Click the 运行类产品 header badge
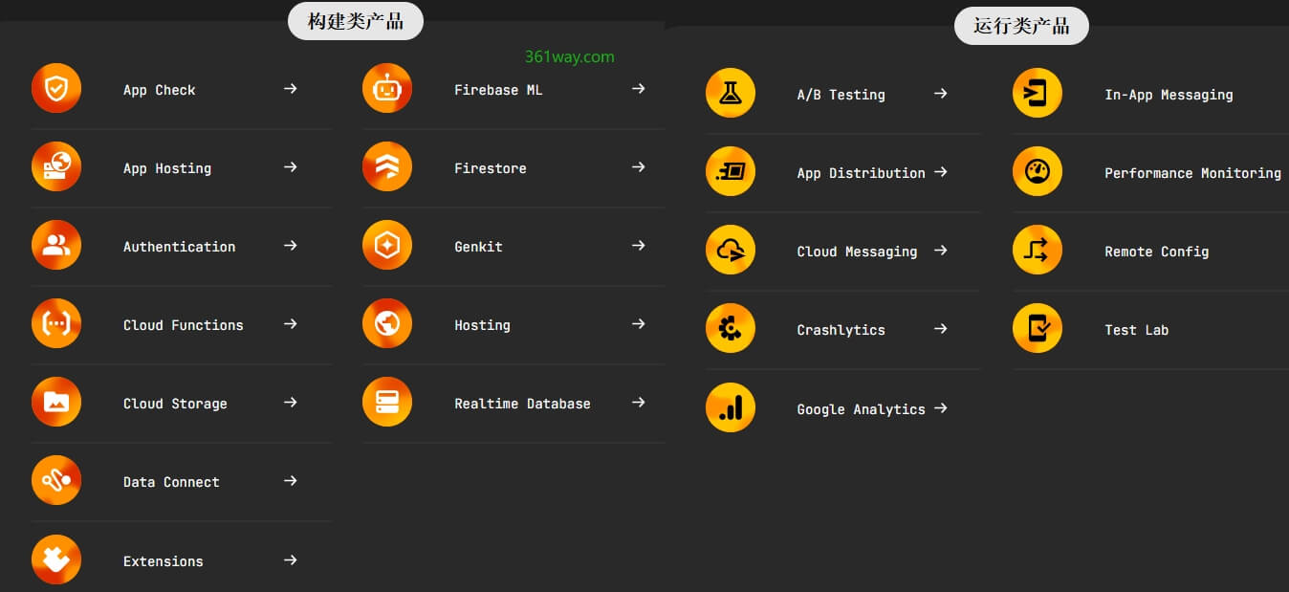Viewport: 1289px width, 592px height. pos(1020,26)
